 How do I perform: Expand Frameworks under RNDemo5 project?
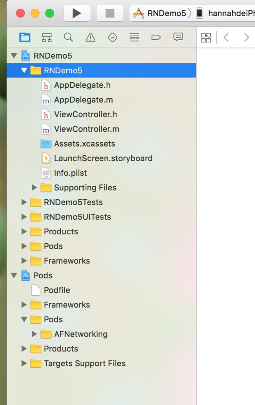click(24, 261)
